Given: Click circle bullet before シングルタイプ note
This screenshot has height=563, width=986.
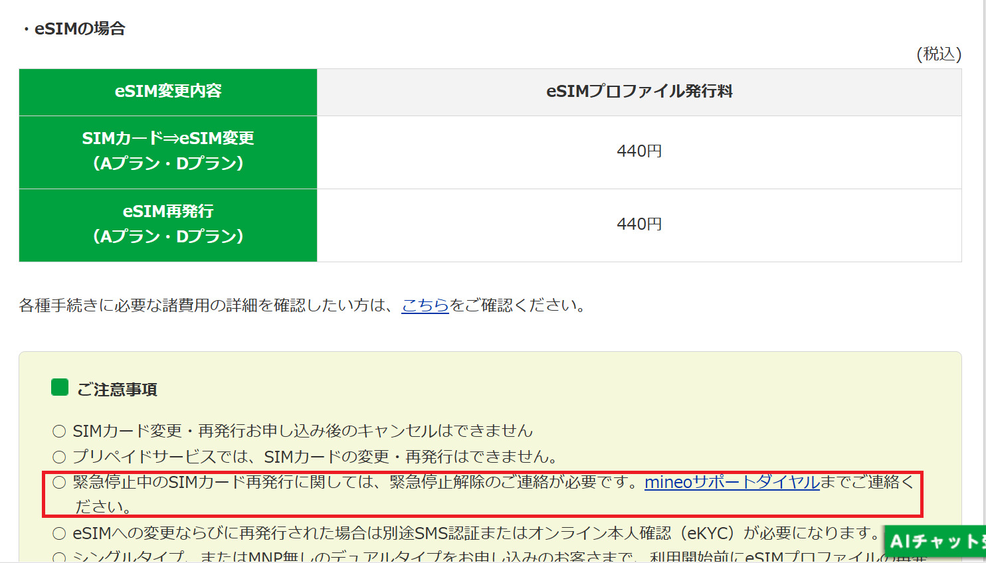Looking at the screenshot, I should 59,557.
